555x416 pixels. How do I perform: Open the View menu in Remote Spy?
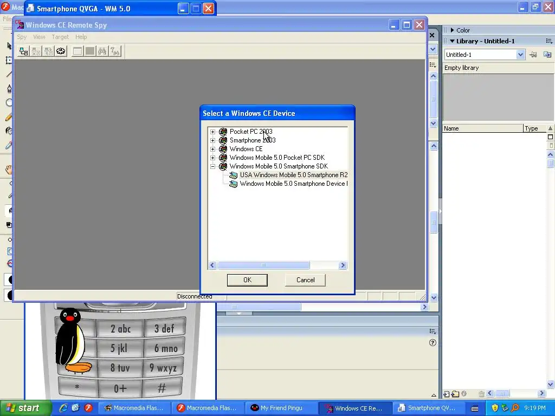coord(39,37)
